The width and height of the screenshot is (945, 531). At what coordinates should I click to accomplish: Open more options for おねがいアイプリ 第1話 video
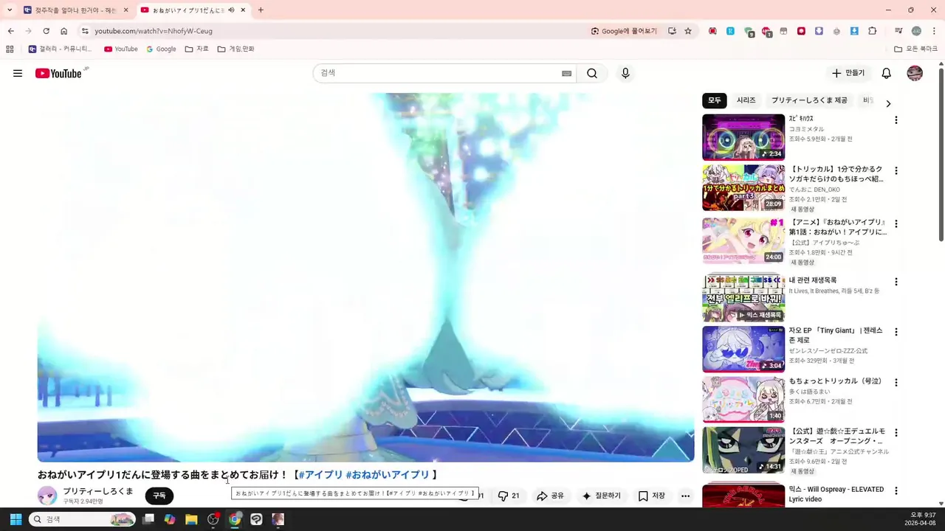point(896,223)
